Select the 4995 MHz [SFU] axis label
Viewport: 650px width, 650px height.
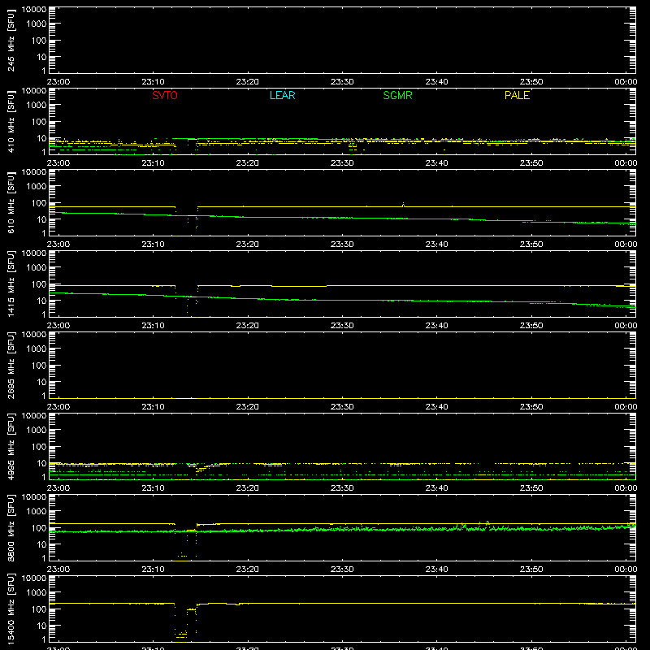(x=11, y=446)
